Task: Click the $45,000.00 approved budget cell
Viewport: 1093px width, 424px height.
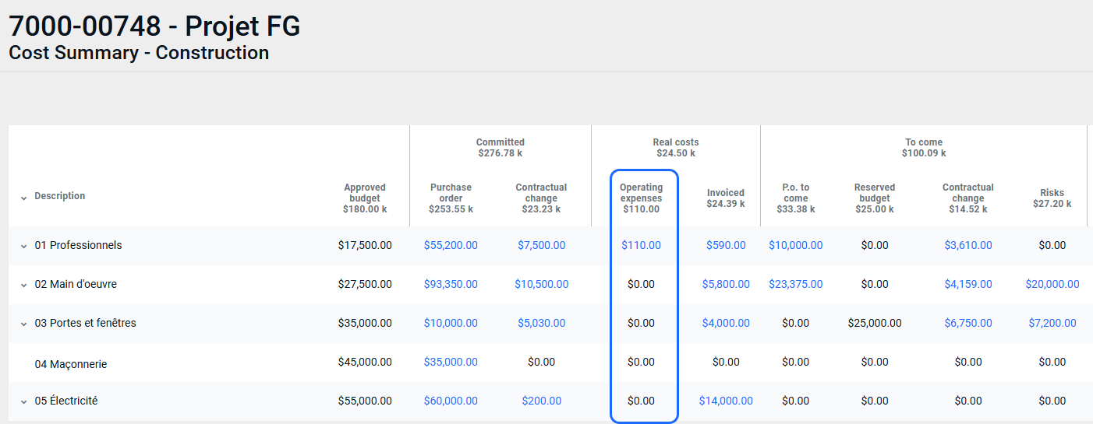Action: (365, 362)
